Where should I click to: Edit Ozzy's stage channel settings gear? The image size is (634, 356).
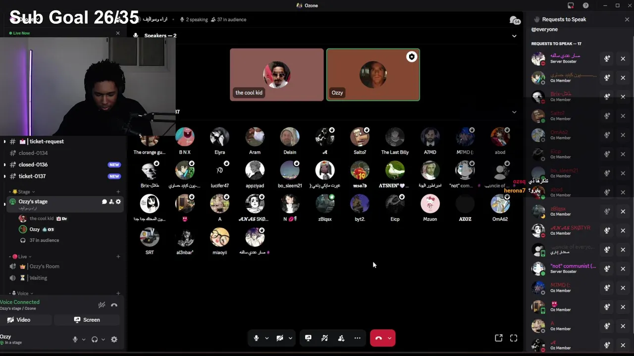pyautogui.click(x=118, y=202)
